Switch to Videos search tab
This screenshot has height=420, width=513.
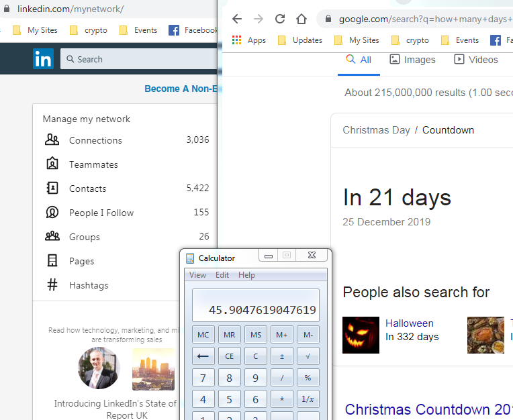476,60
